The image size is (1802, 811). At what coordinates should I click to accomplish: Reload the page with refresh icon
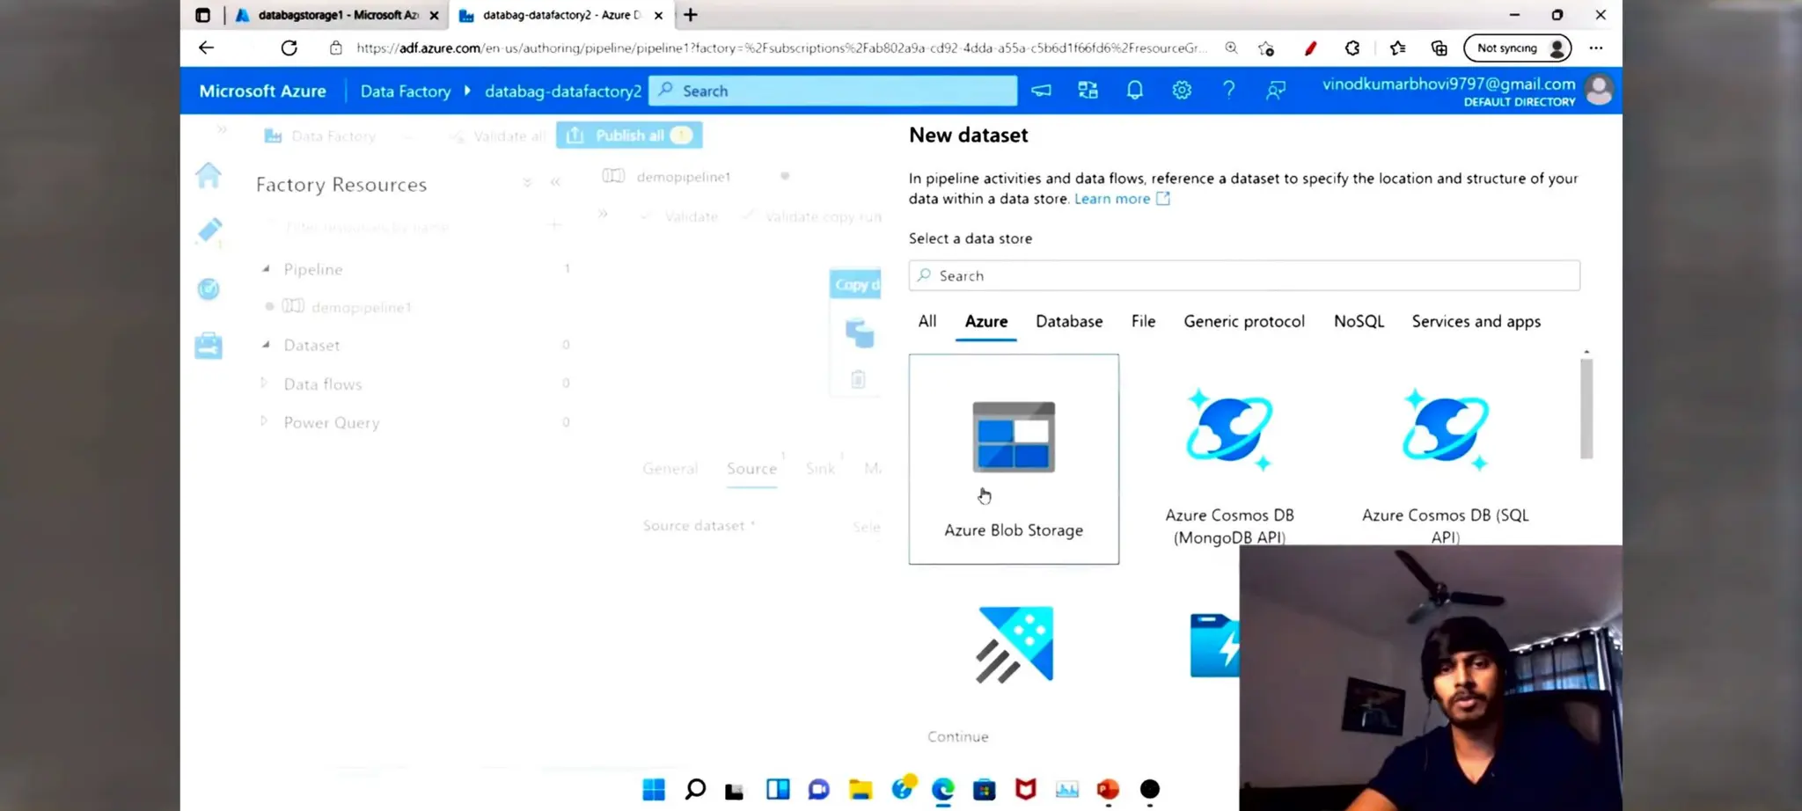pos(289,47)
